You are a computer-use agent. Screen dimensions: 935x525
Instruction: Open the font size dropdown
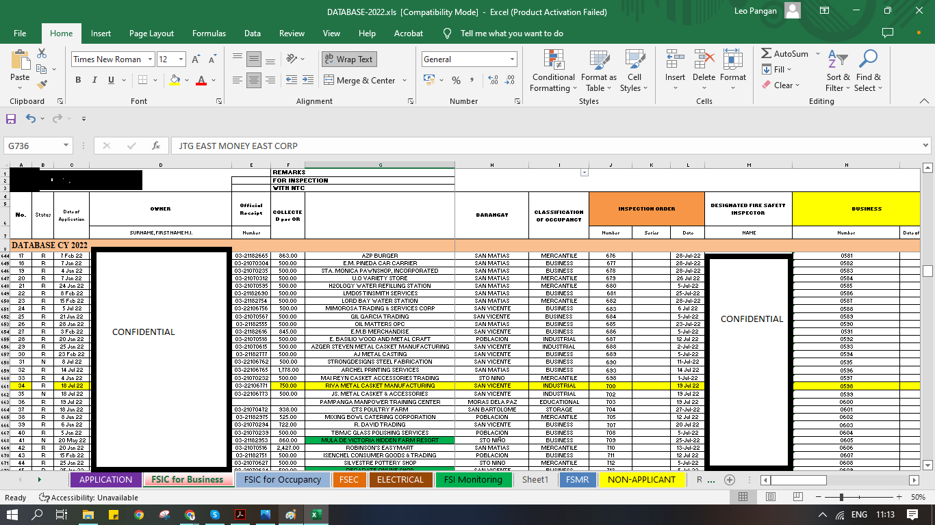[181, 59]
